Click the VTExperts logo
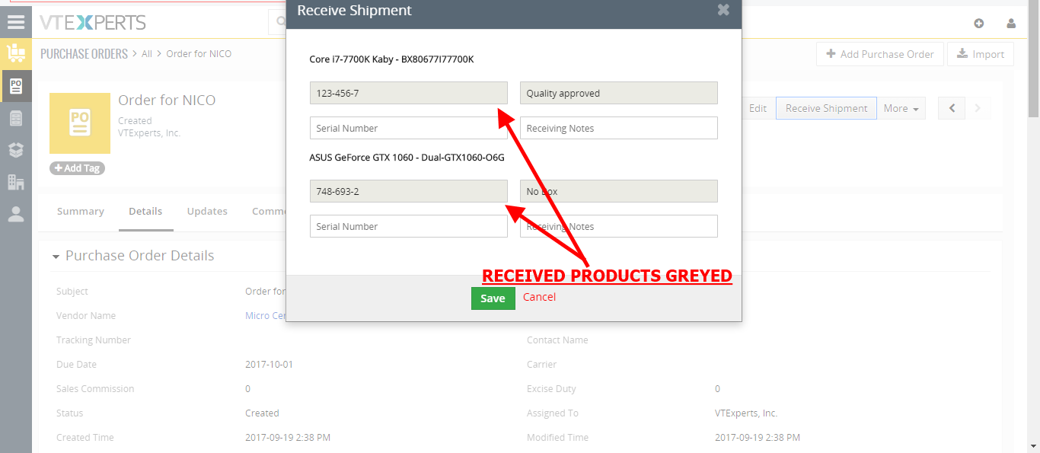Viewport: 1040px width, 453px height. (93, 23)
